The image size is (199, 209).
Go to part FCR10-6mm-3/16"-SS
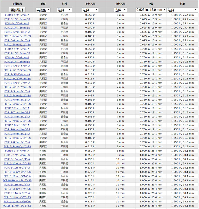point(17,44)
